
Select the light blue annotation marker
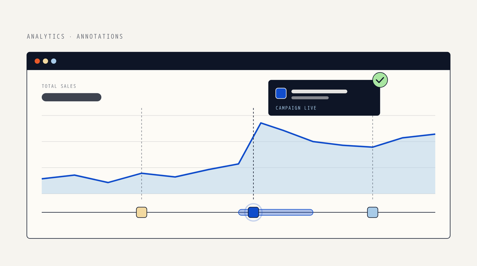coord(372,212)
